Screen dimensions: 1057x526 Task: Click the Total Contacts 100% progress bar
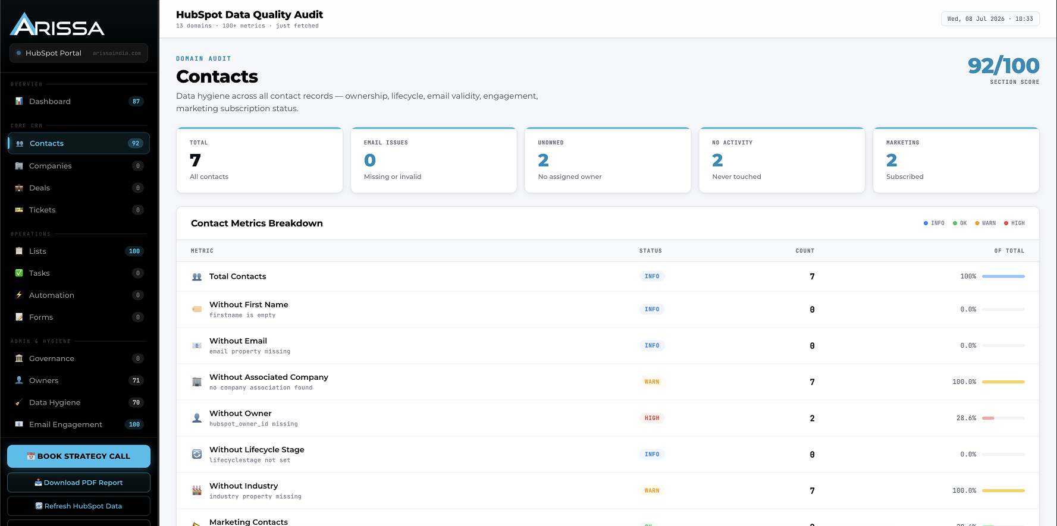point(1003,276)
